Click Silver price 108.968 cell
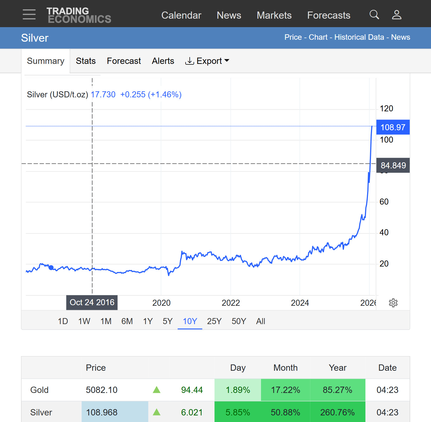Viewport: 431px width, 422px height. point(115,412)
